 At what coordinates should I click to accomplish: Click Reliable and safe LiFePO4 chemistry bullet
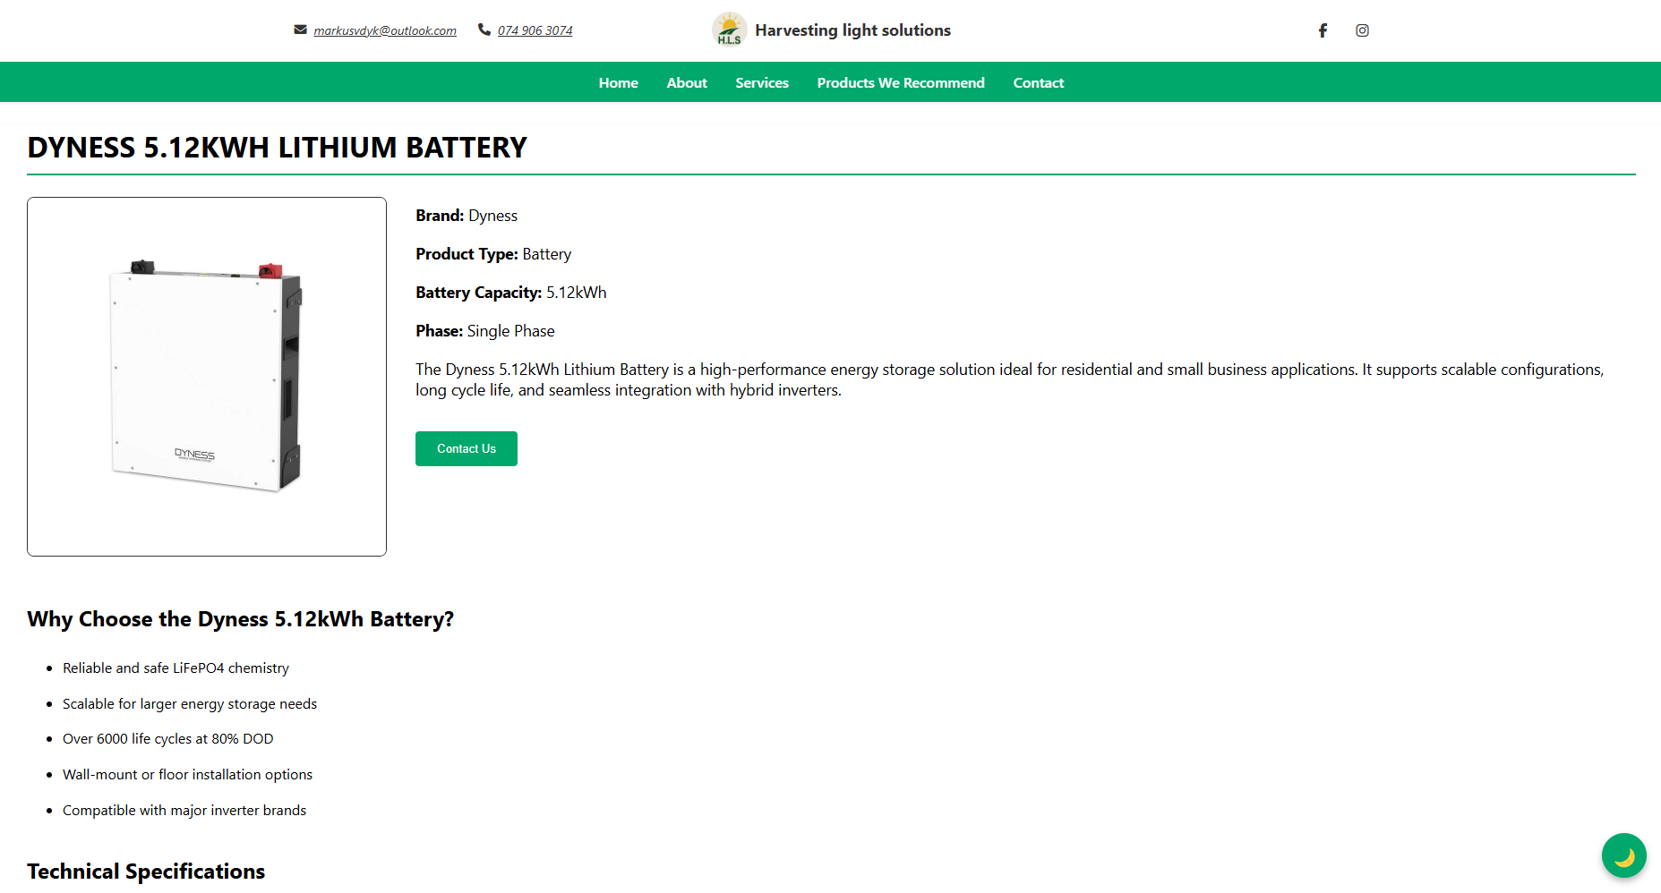(x=176, y=668)
